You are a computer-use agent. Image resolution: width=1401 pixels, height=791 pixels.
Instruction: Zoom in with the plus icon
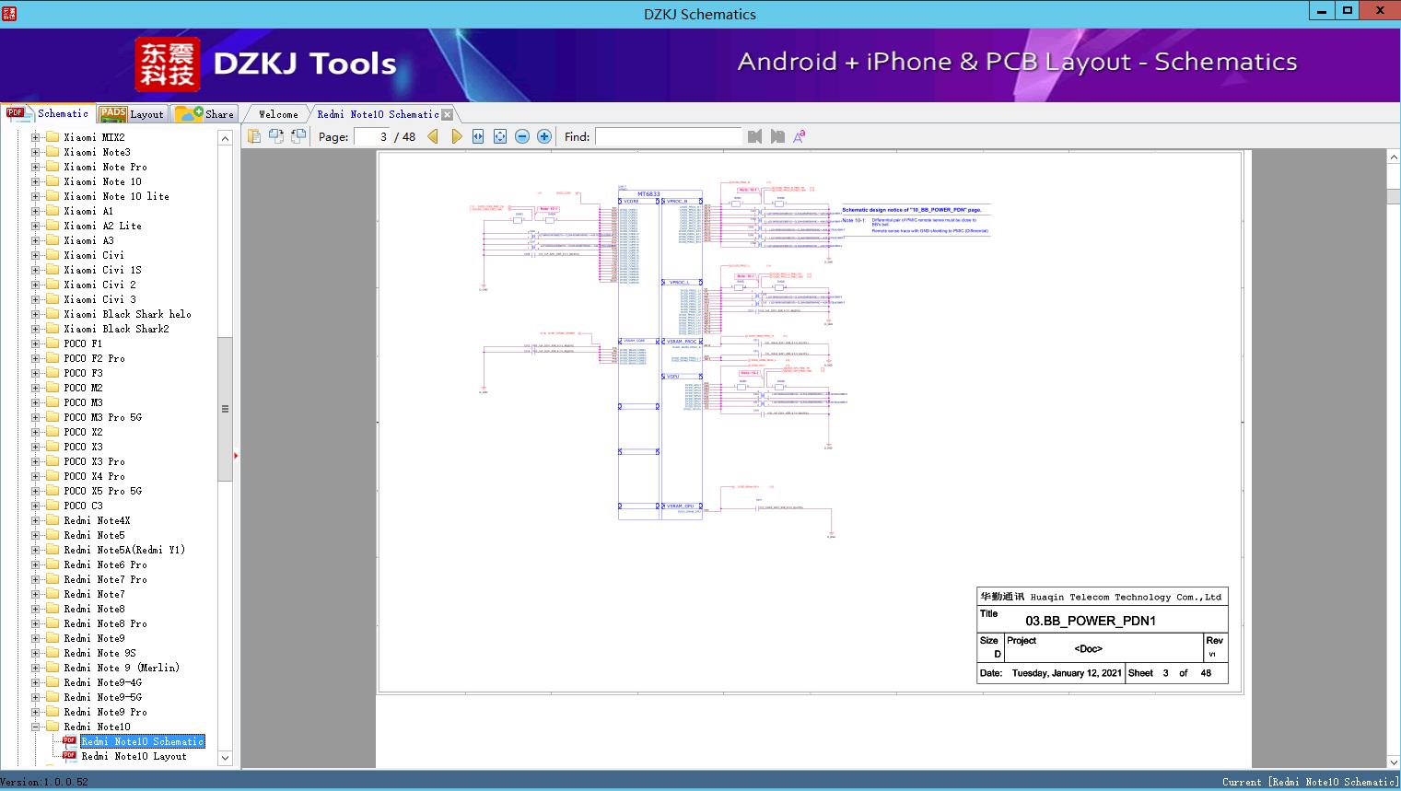[x=544, y=136]
